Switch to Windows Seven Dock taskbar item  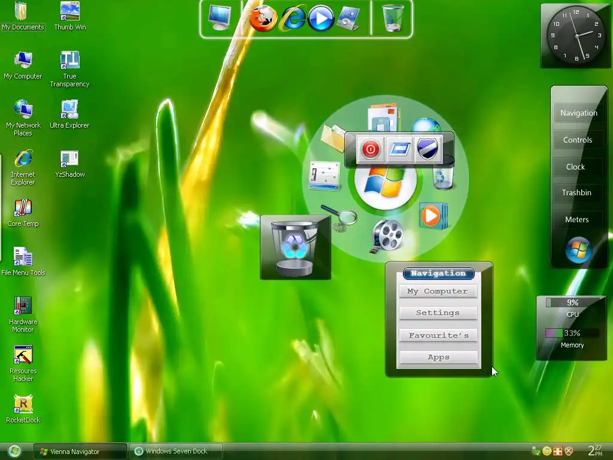tap(175, 452)
